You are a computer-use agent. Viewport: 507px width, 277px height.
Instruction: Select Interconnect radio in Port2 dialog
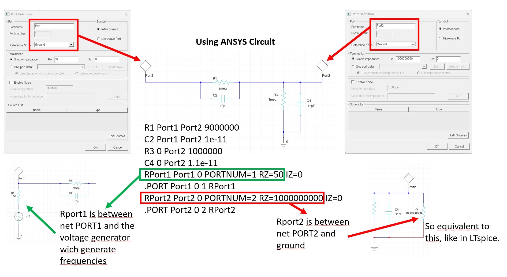click(440, 29)
